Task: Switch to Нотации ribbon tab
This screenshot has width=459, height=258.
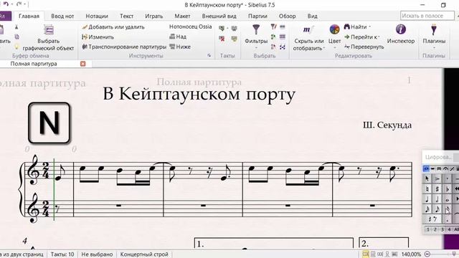Action: (x=97, y=16)
